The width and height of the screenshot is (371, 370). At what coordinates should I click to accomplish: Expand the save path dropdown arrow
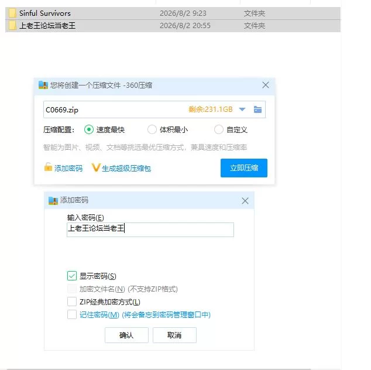pos(242,109)
